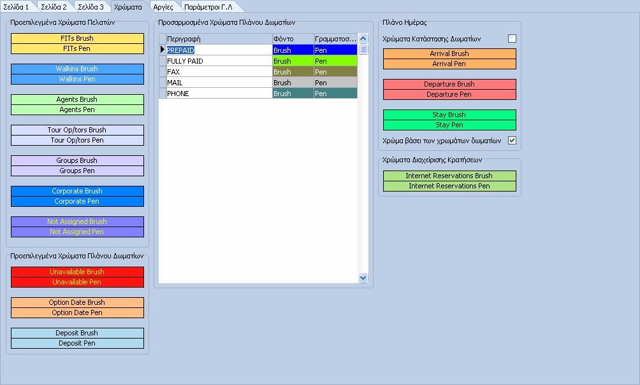Edit the Internet Reservations Pen color
640x385 pixels.
[449, 186]
